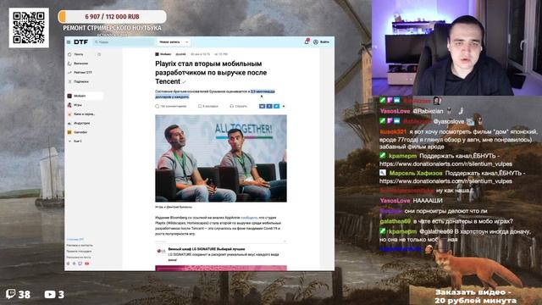Share the article on Twitter
Viewport: 542px width, 305px height.
(x=277, y=106)
